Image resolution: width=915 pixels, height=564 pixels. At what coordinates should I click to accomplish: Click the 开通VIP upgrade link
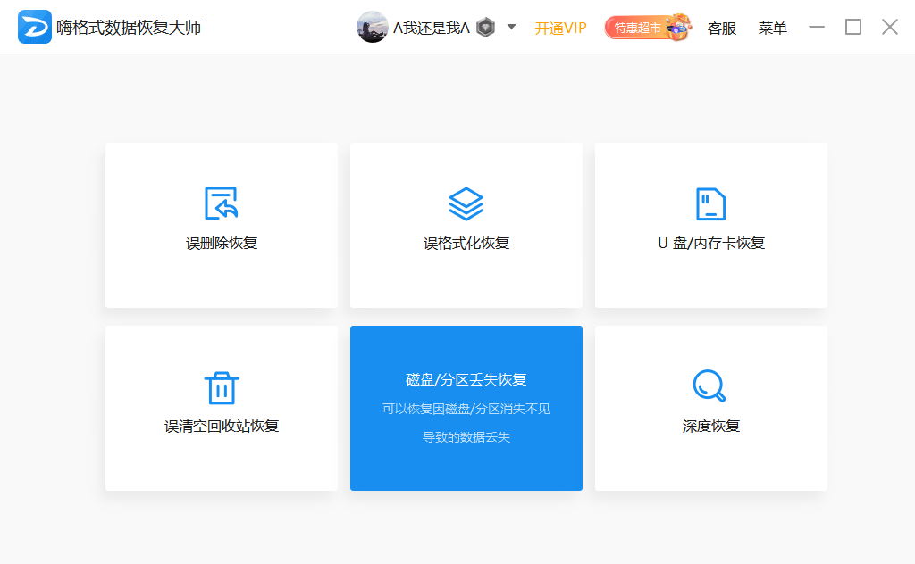(560, 28)
